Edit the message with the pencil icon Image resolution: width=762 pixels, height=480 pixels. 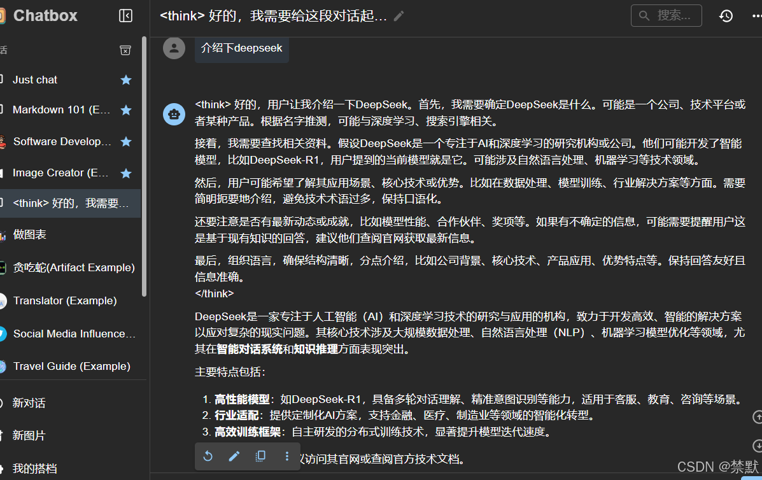click(x=234, y=456)
